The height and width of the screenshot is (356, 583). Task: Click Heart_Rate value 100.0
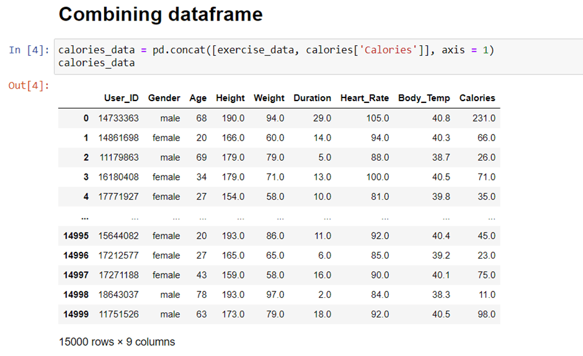[377, 177]
